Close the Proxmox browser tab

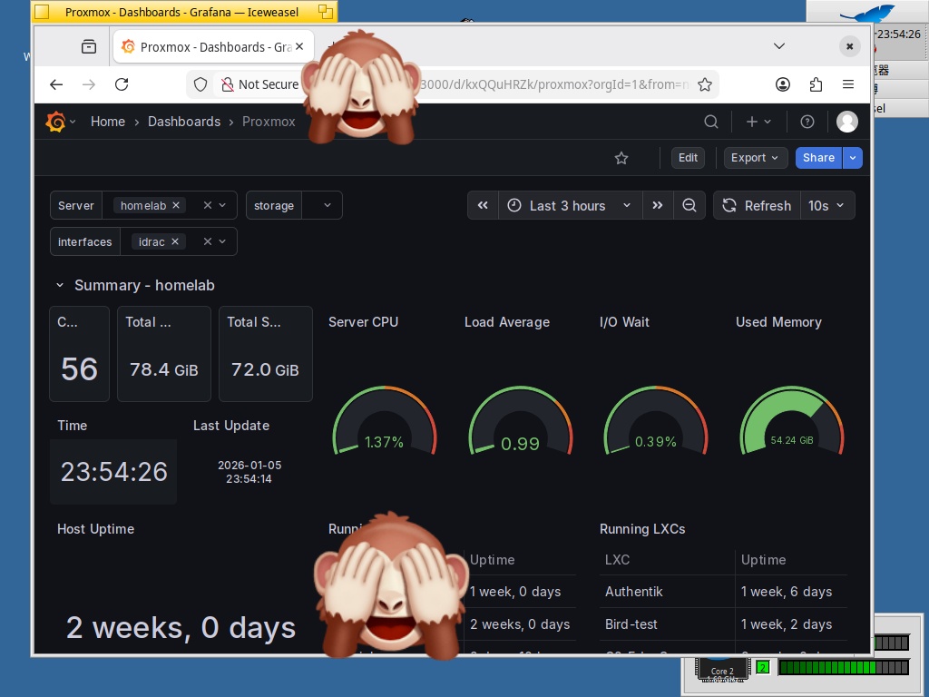(299, 46)
